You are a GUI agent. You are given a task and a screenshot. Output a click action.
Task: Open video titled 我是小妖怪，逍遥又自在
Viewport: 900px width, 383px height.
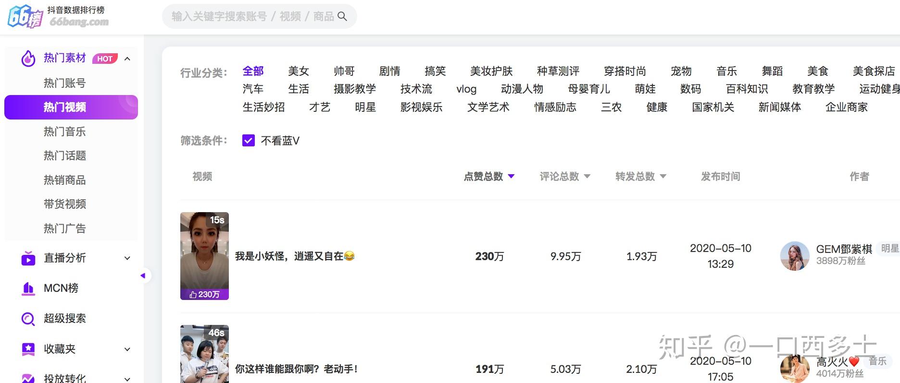[x=295, y=256]
